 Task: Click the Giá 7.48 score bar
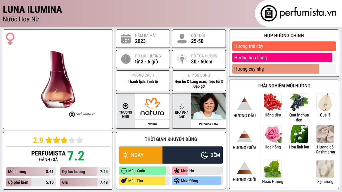click(85, 182)
